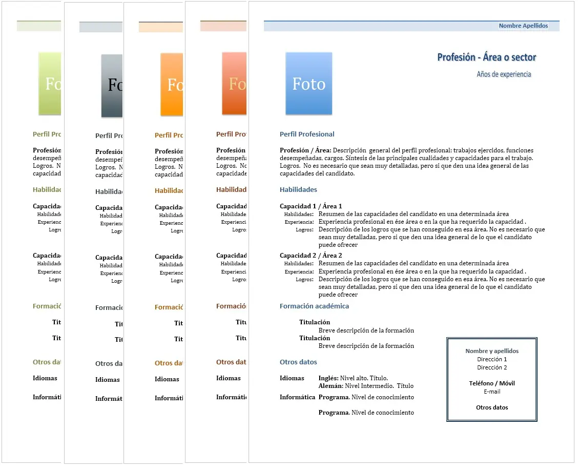This screenshot has width=578, height=468.
Task: Click the orange Foto placeholder in the third template
Action: (172, 85)
